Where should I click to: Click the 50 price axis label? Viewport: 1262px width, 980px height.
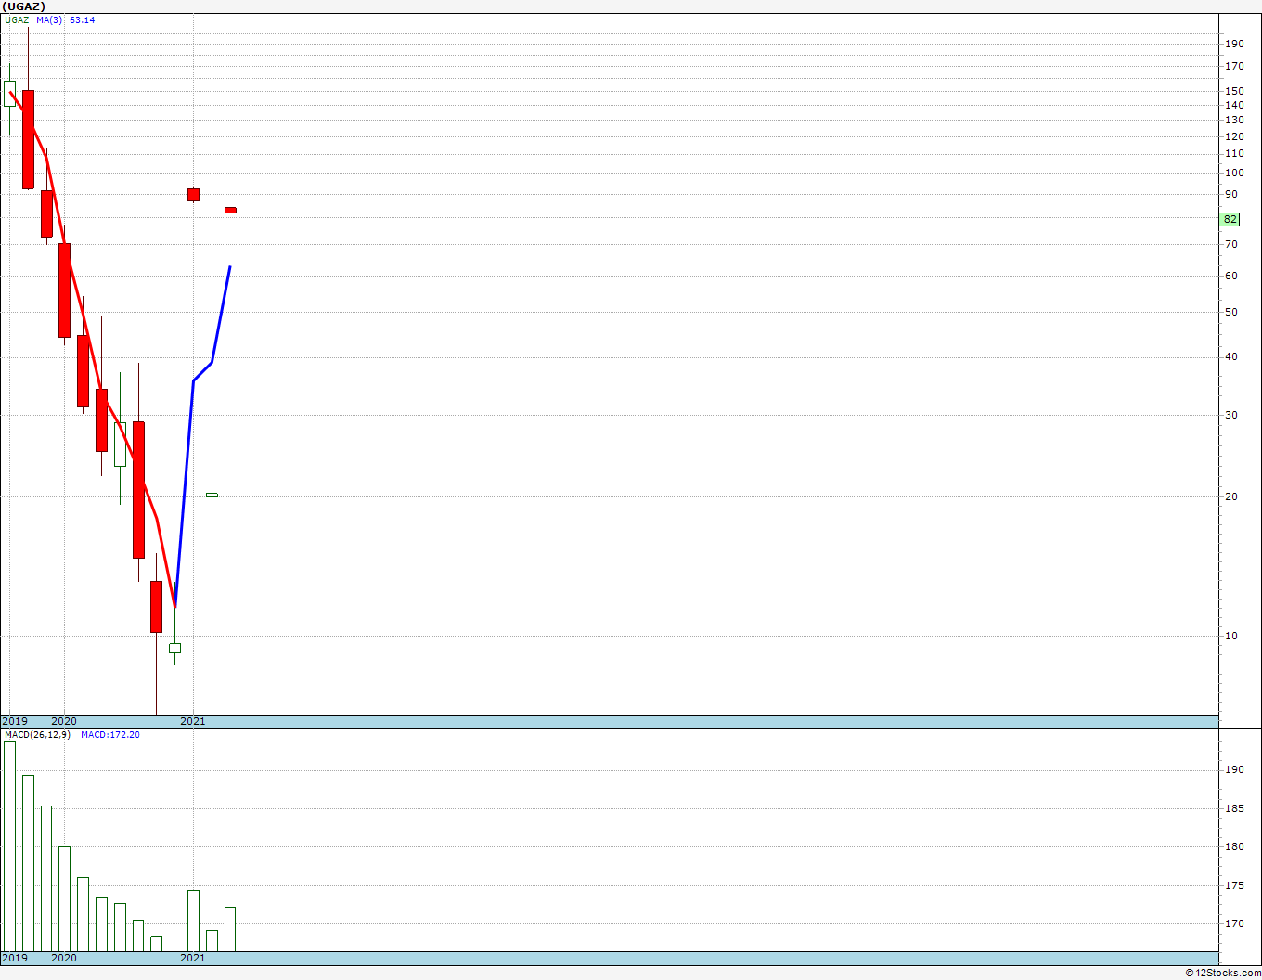pyautogui.click(x=1231, y=312)
